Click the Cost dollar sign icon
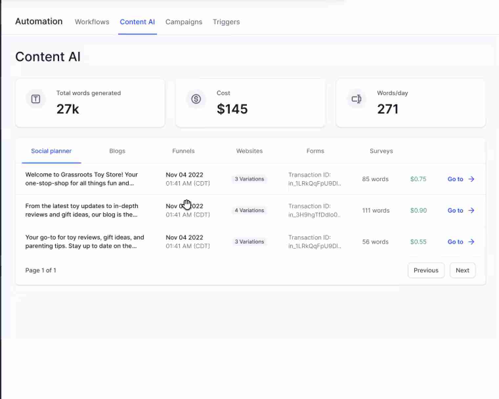 tap(196, 99)
